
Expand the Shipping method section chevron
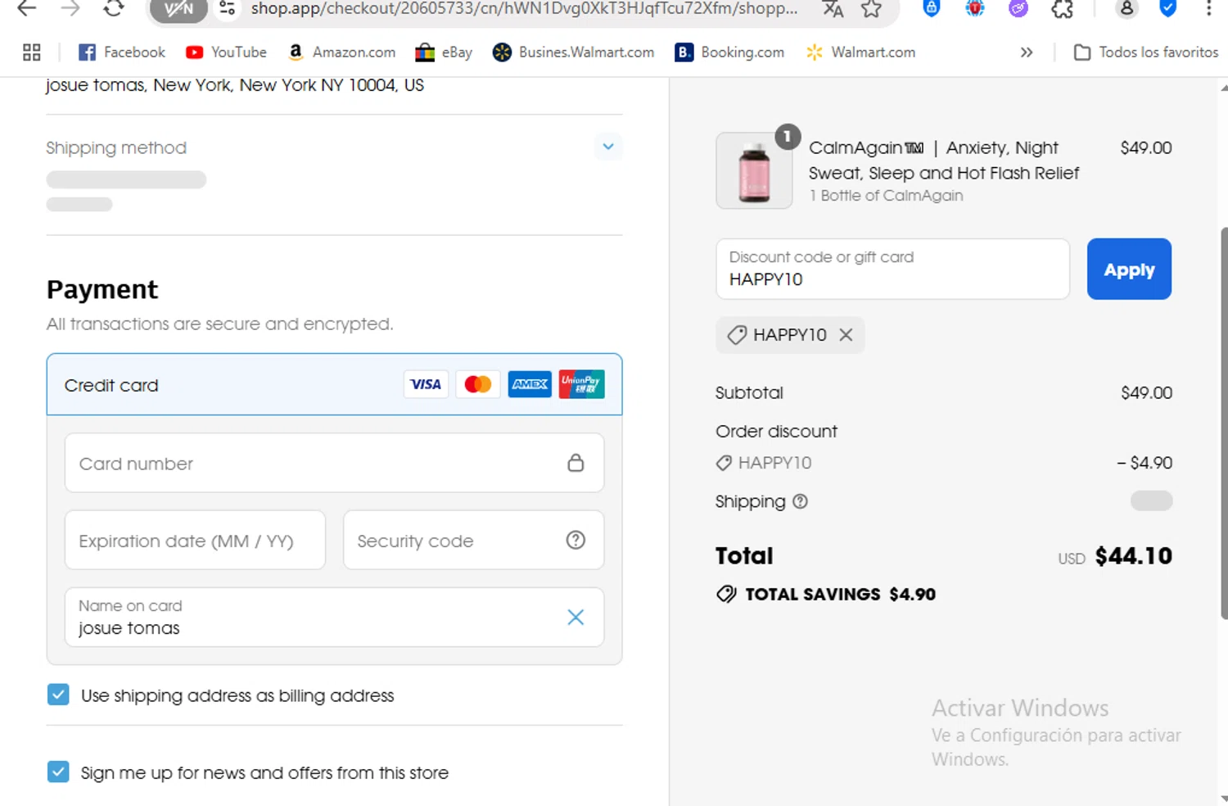click(608, 147)
